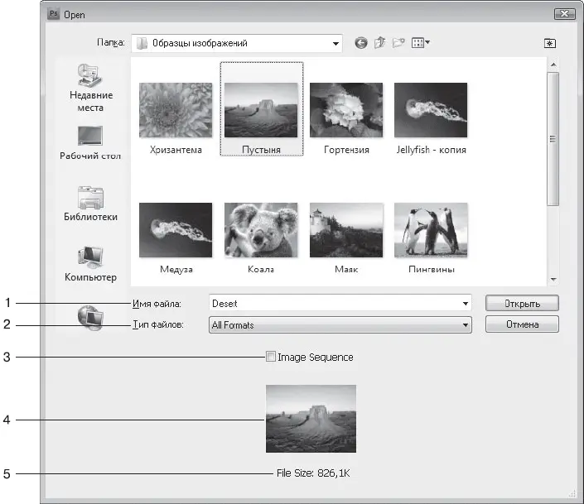584x504 pixels.
Task: Select the Пустыня image thumbnail
Action: 261,110
